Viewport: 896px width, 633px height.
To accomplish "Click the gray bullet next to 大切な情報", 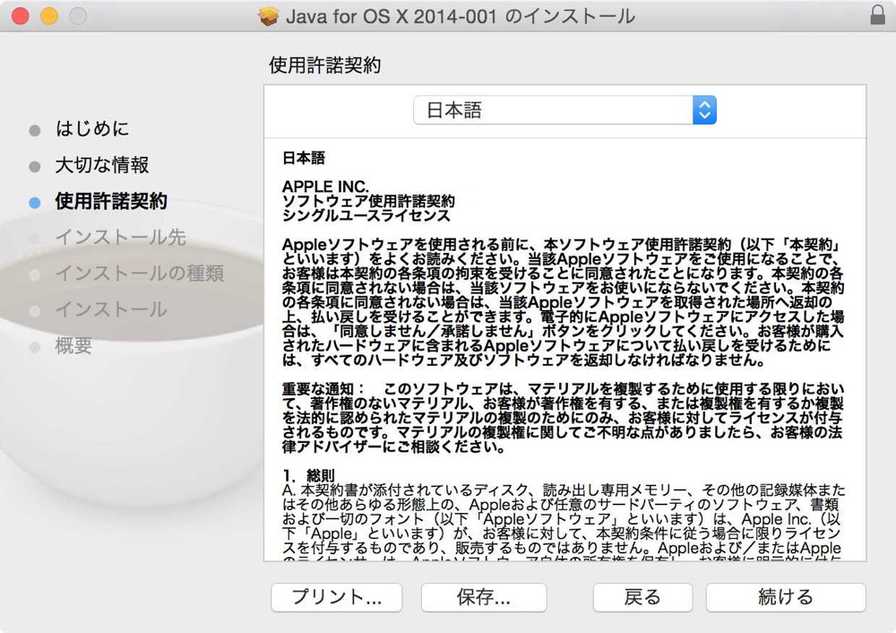I will 35,167.
